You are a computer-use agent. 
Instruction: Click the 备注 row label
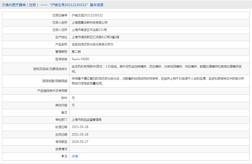point(64,113)
